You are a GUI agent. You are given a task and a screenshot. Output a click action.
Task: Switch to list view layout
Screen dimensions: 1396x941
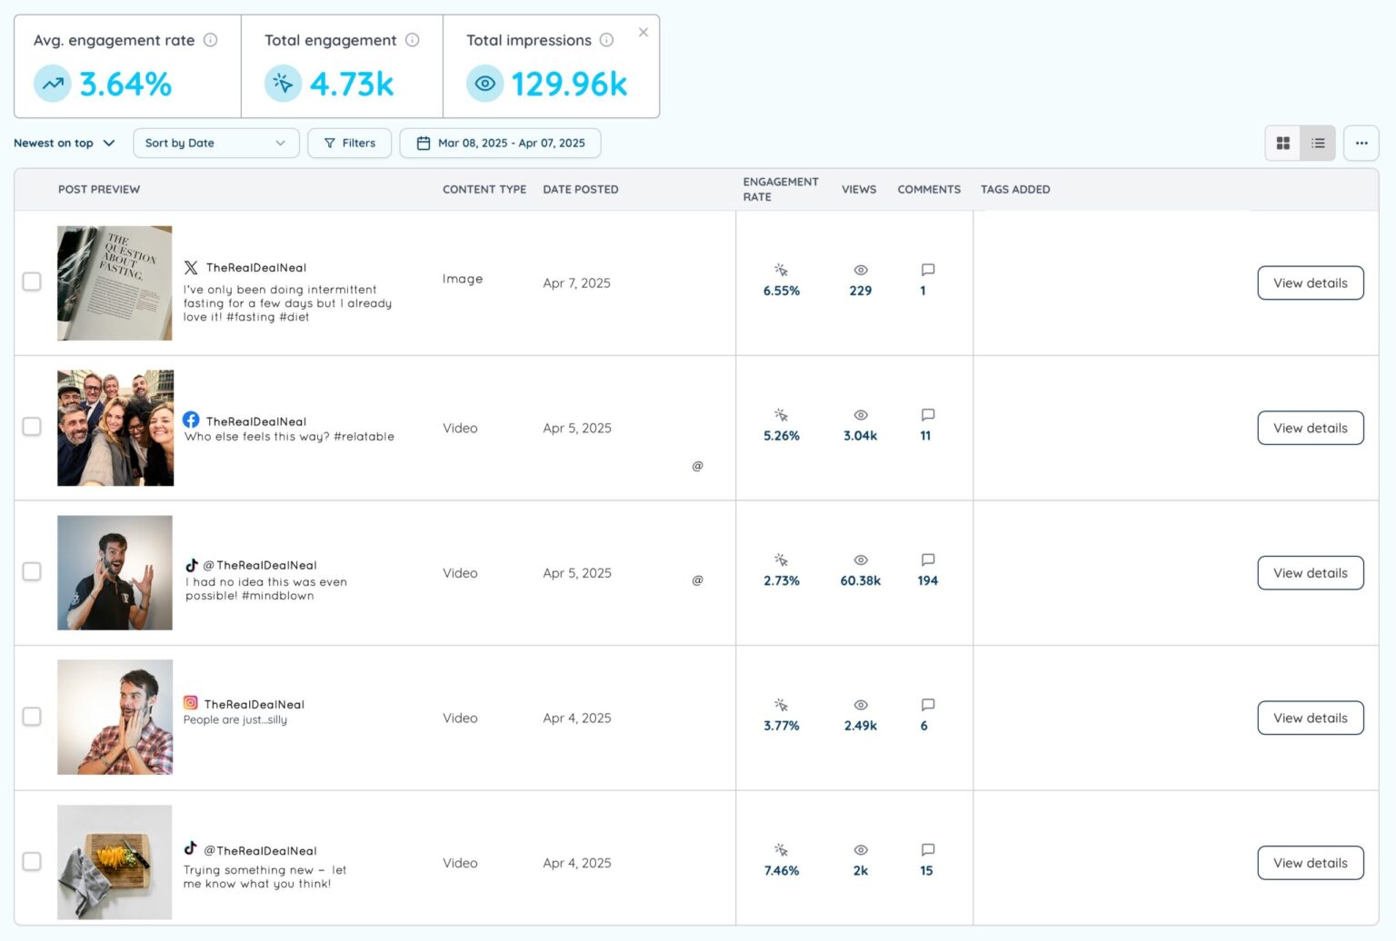coord(1317,144)
